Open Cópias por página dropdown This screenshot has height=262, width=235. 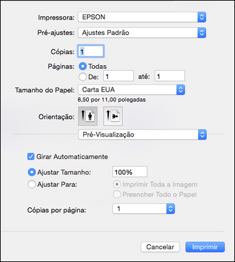[143, 209]
